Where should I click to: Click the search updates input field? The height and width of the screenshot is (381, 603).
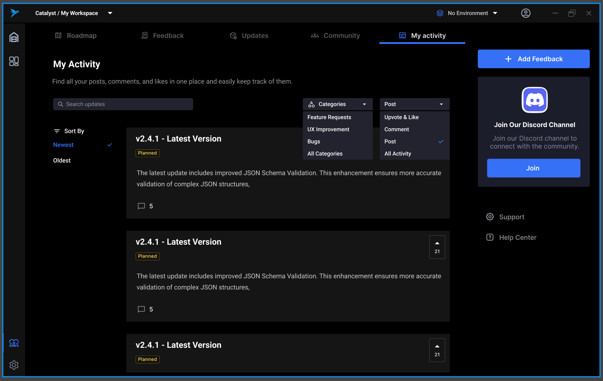click(123, 104)
